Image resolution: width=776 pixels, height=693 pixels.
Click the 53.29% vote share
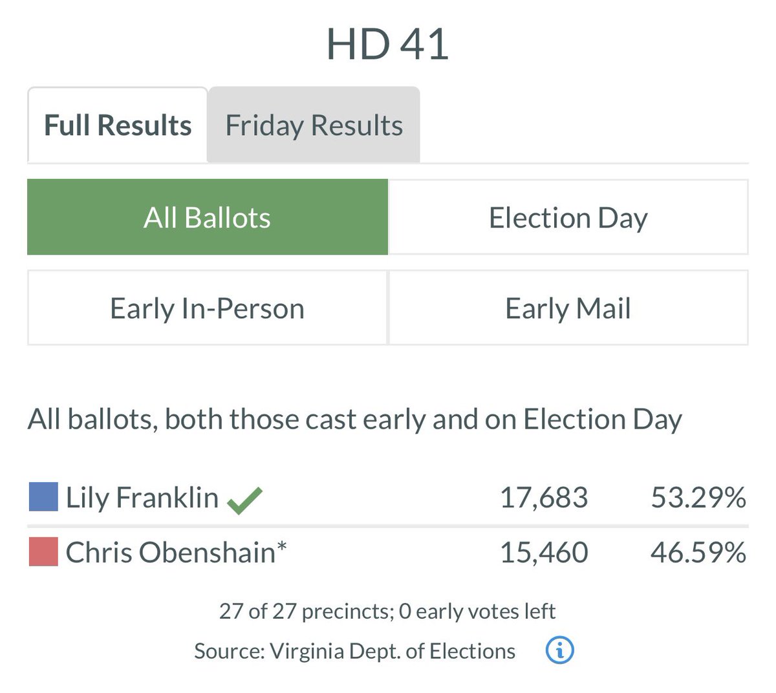(x=698, y=498)
